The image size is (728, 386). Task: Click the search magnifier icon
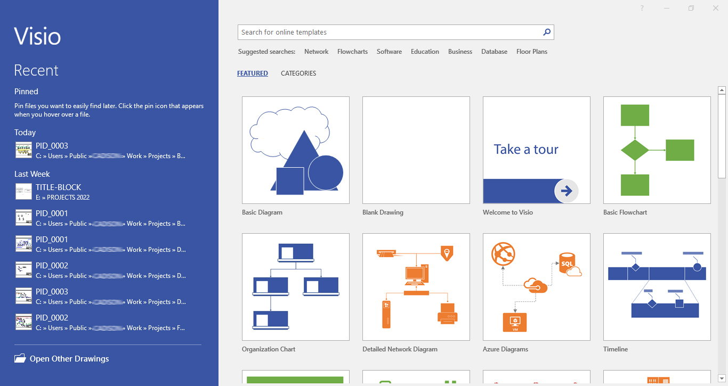point(546,32)
